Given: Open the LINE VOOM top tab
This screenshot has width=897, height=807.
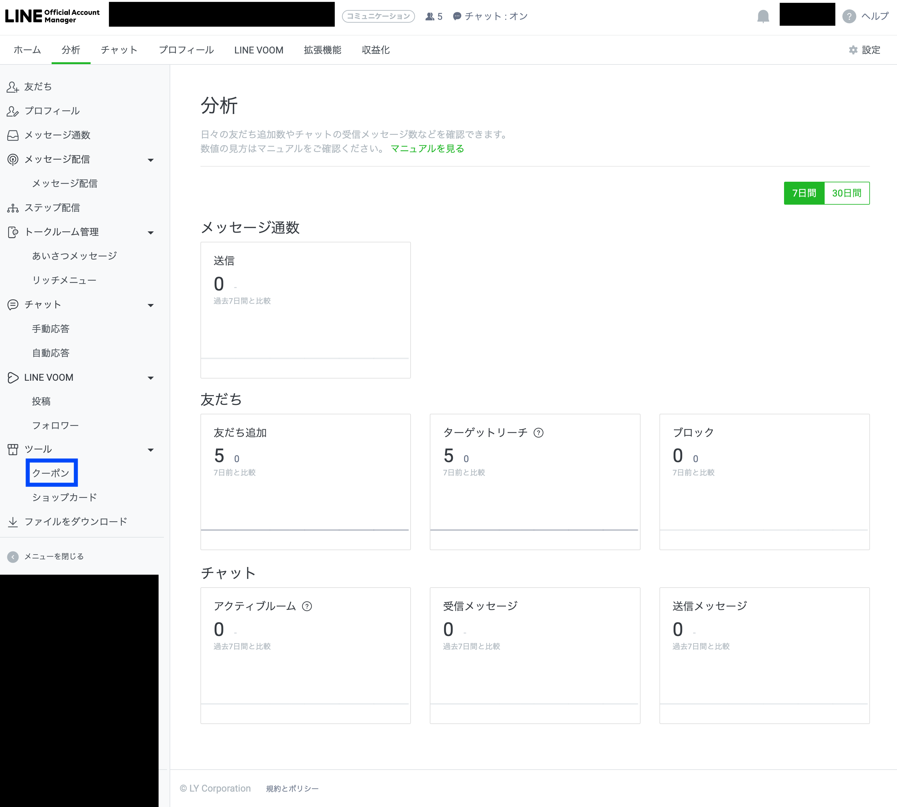Looking at the screenshot, I should coord(258,50).
